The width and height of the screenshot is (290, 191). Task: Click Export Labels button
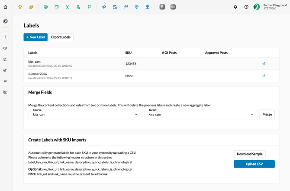(61, 37)
